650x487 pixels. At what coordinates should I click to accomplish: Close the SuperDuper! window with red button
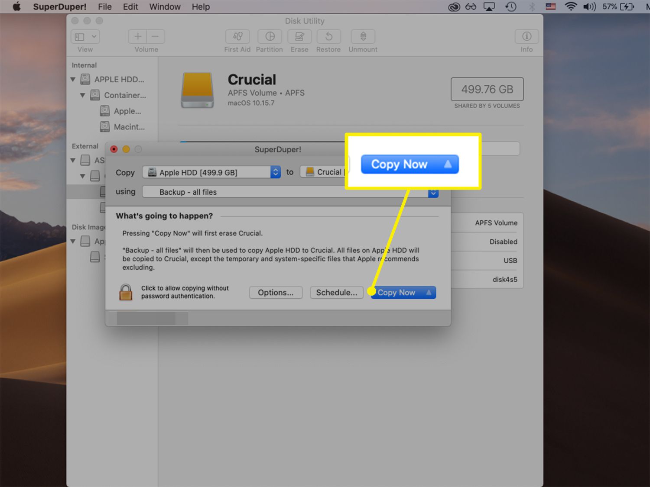(x=114, y=149)
